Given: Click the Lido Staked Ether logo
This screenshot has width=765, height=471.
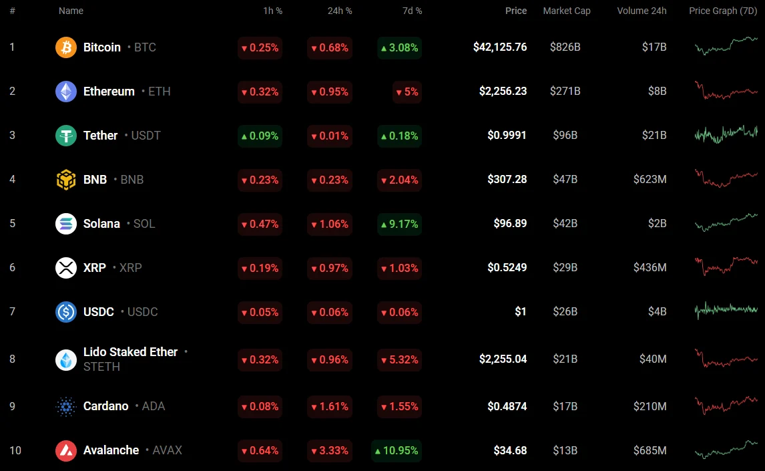Looking at the screenshot, I should [66, 359].
